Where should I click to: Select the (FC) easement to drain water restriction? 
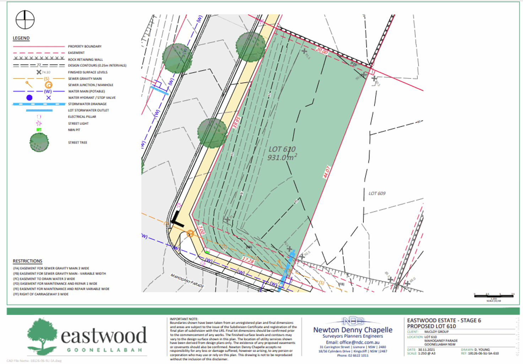pos(44,279)
